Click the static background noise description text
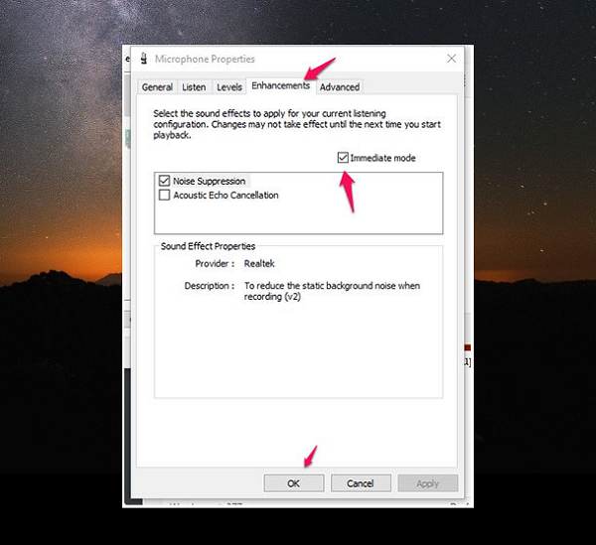 (332, 291)
